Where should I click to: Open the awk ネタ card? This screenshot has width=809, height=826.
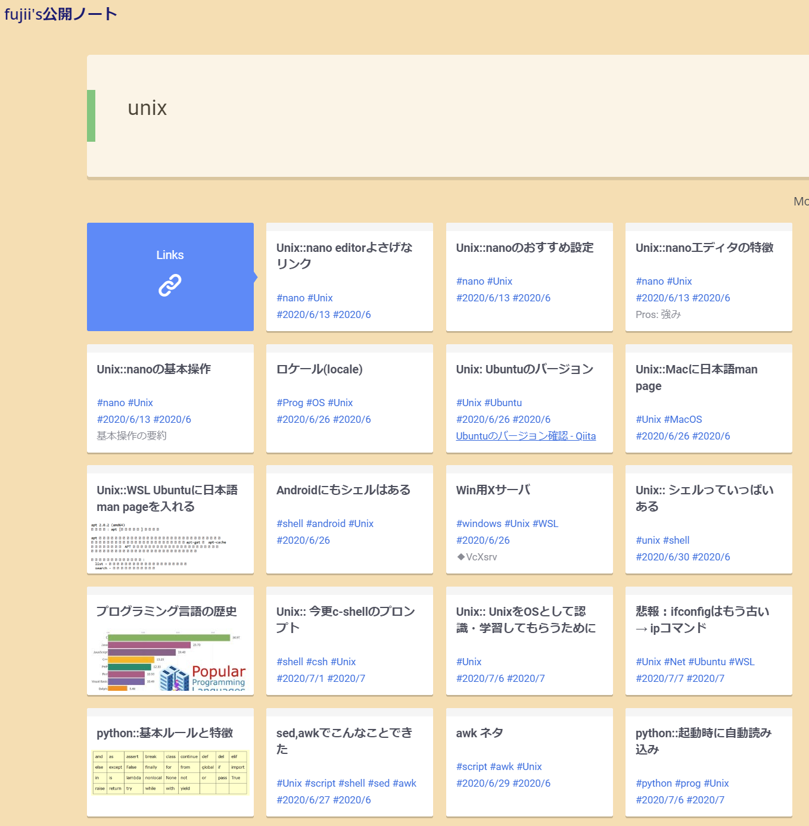tap(530, 762)
